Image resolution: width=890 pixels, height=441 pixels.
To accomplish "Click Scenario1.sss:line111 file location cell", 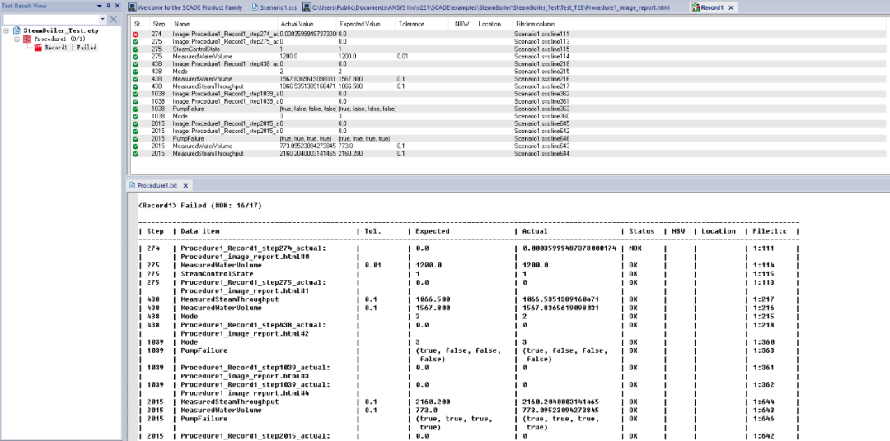I will (541, 35).
